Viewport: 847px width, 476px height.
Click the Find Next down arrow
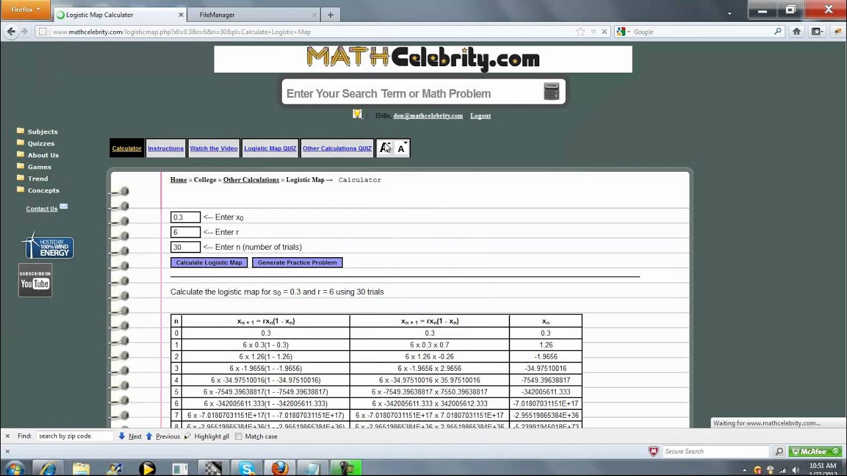tap(122, 436)
